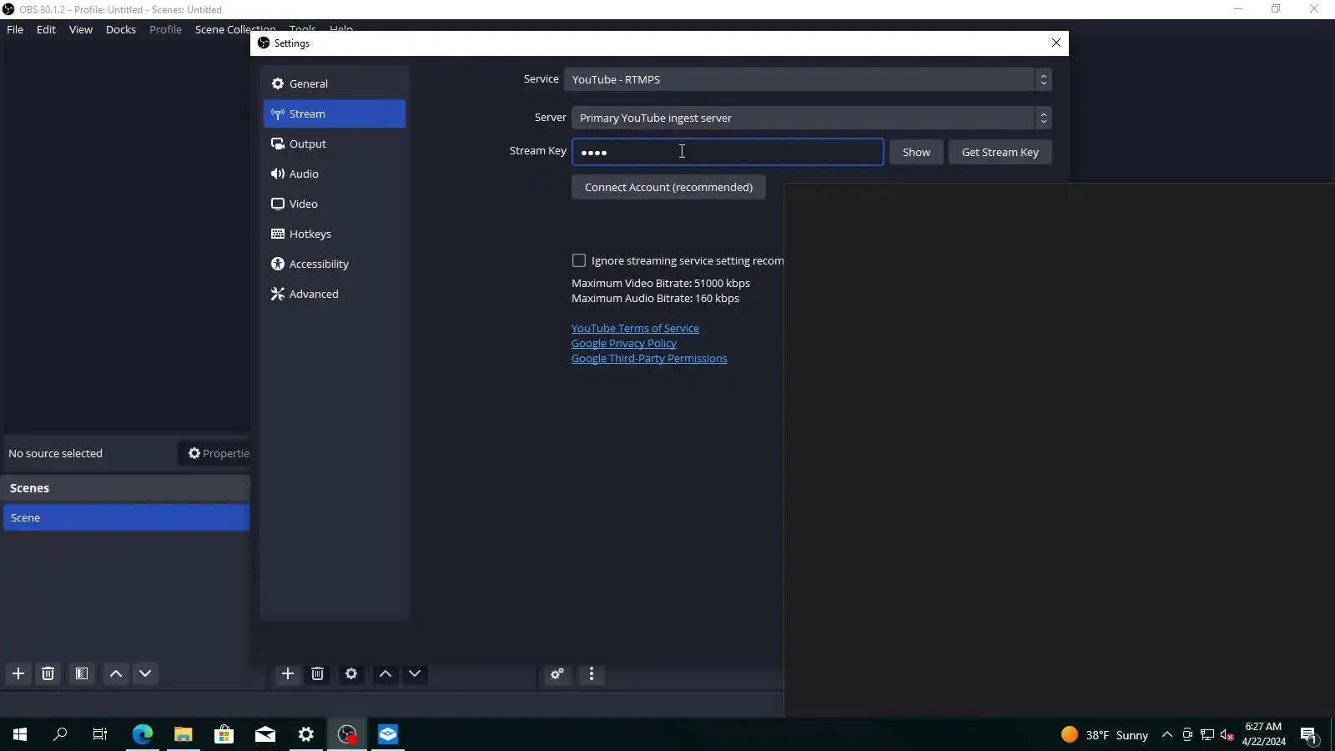
Task: Open the taskbar clock showing 6:27 AM
Action: pyautogui.click(x=1263, y=734)
